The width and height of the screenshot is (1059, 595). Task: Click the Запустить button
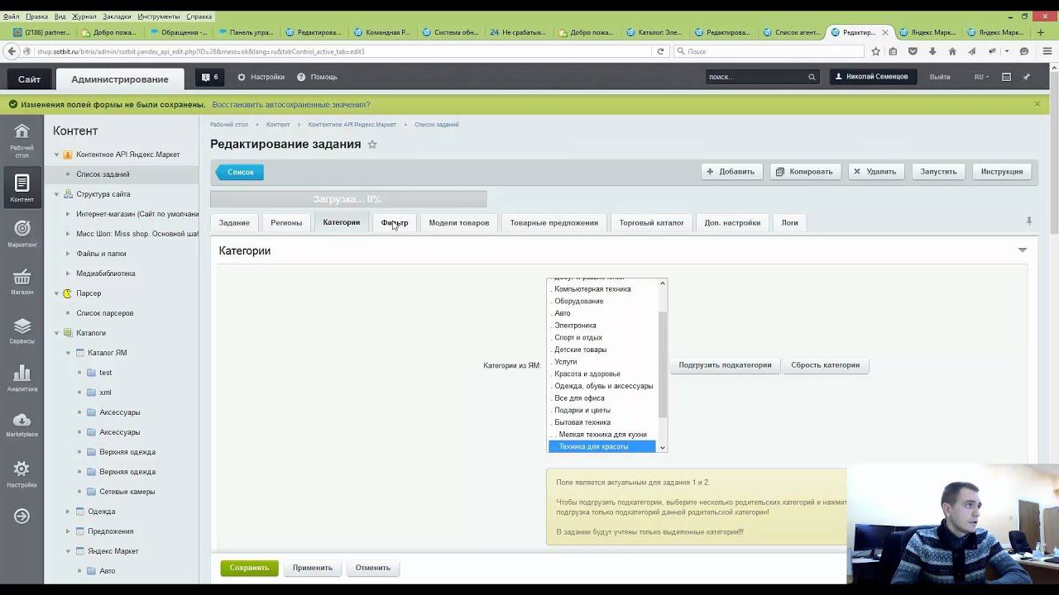pyautogui.click(x=938, y=172)
